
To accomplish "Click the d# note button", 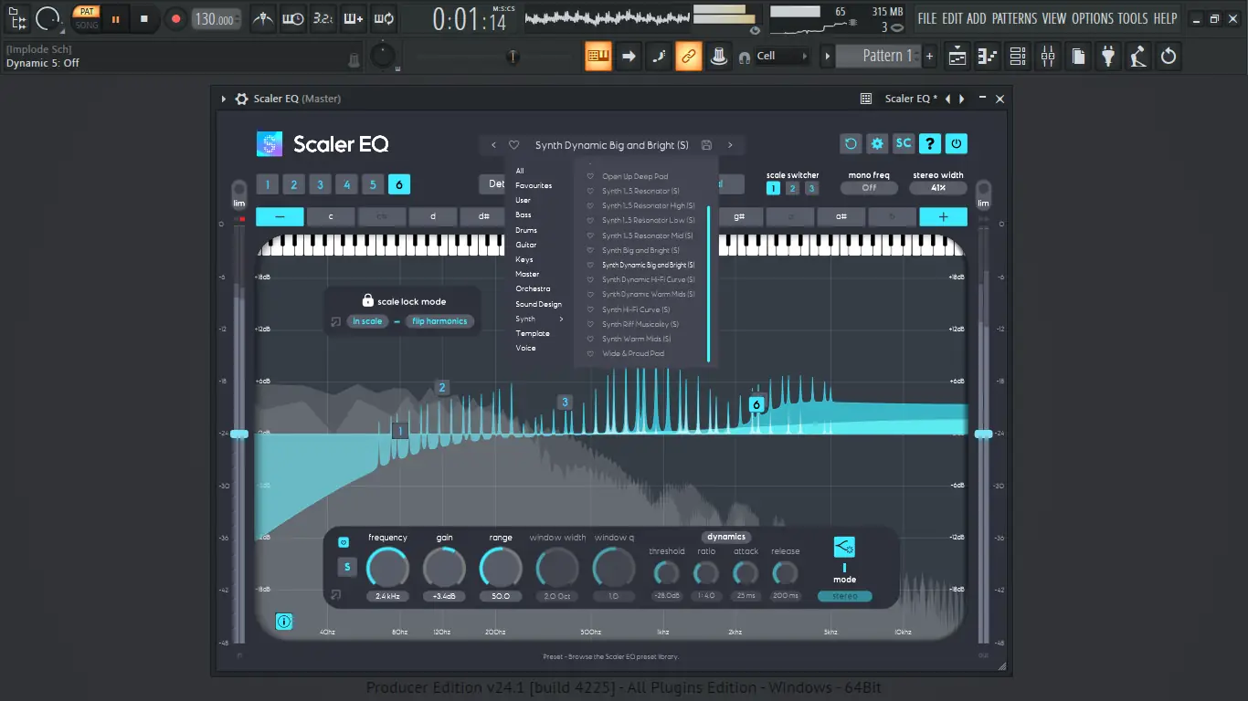I will (484, 217).
